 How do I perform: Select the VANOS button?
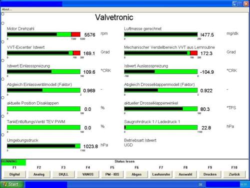(88, 174)
